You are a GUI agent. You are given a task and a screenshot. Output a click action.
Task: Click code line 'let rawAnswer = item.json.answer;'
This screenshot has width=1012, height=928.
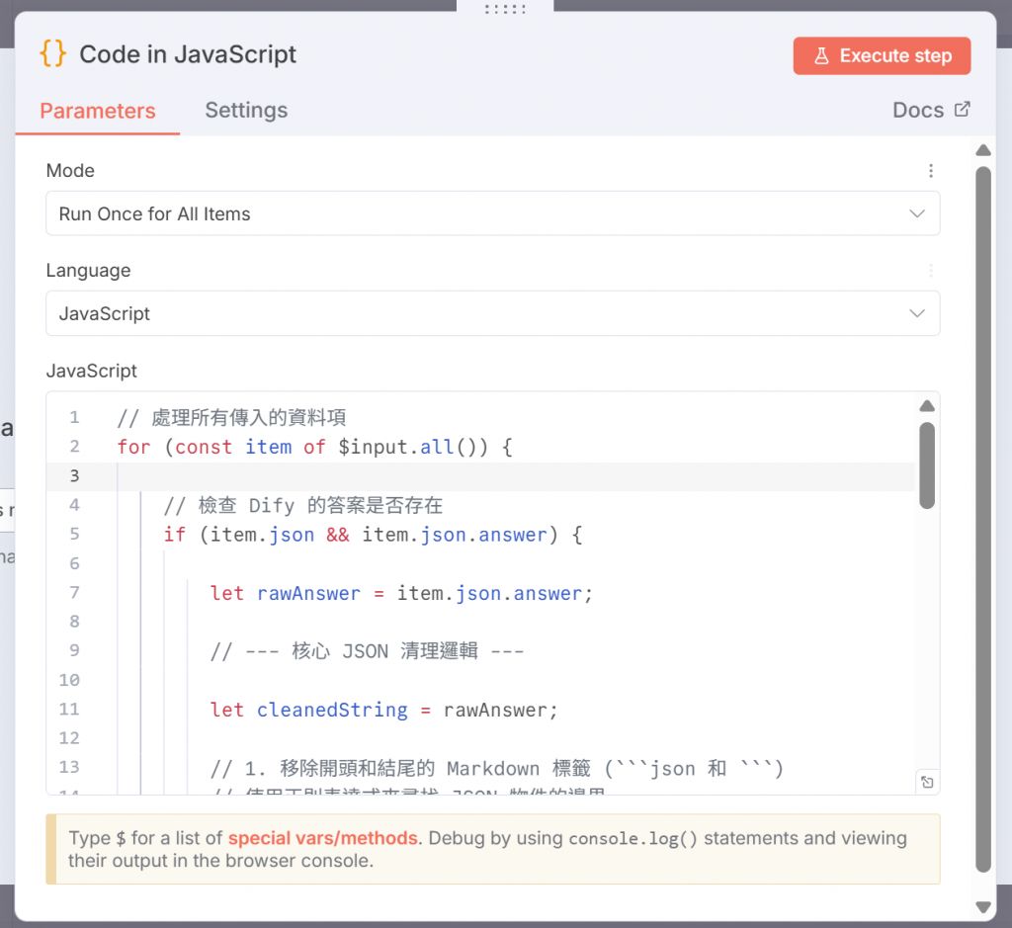click(401, 593)
